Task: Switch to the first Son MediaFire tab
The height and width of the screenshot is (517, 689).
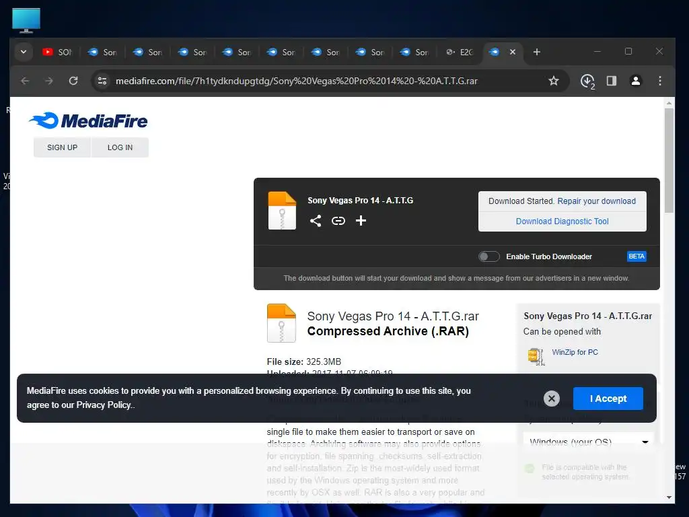Action: tap(102, 52)
